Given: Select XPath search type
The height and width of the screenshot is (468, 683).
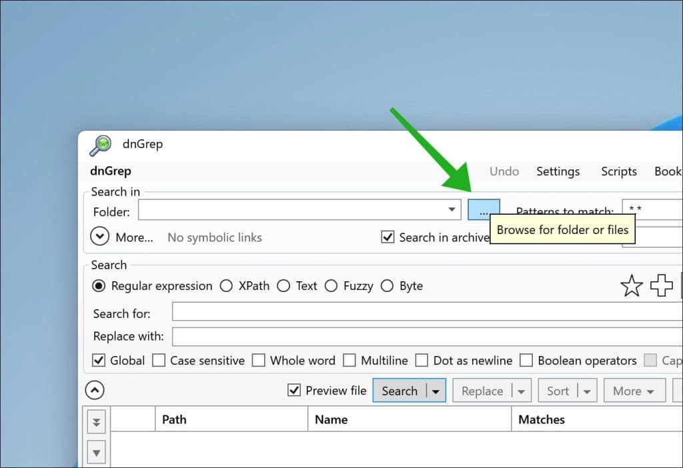Looking at the screenshot, I should [x=226, y=286].
